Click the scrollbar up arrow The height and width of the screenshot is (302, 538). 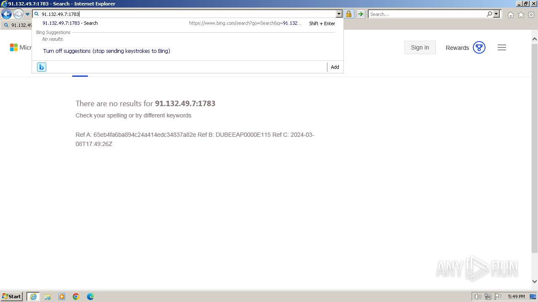point(535,39)
